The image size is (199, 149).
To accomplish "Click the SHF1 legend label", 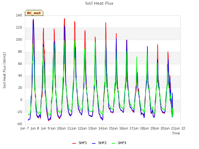I will pyautogui.click(x=83, y=143).
